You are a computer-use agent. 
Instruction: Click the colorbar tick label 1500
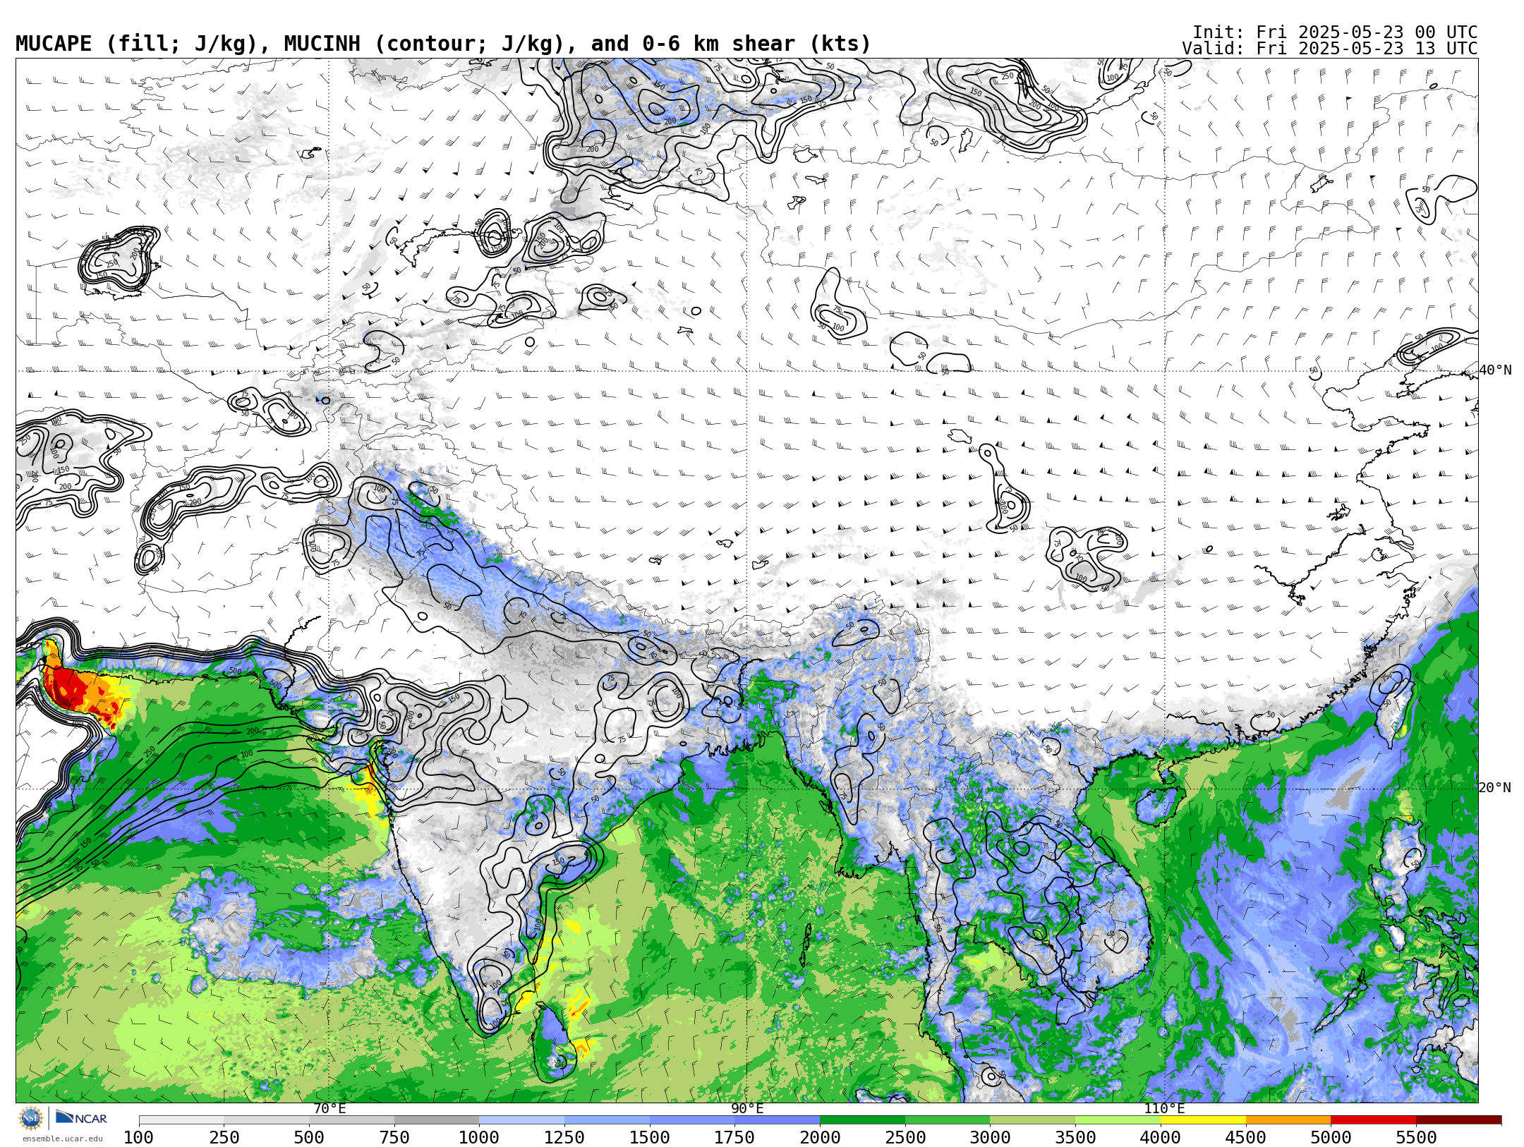click(x=650, y=1138)
